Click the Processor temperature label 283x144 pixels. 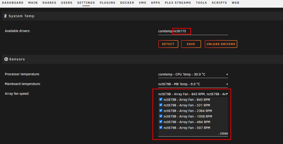(x=22, y=74)
